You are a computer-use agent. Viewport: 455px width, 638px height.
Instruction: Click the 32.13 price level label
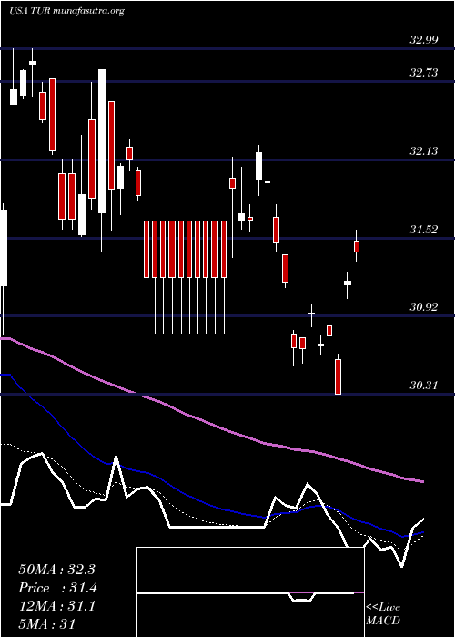424,151
